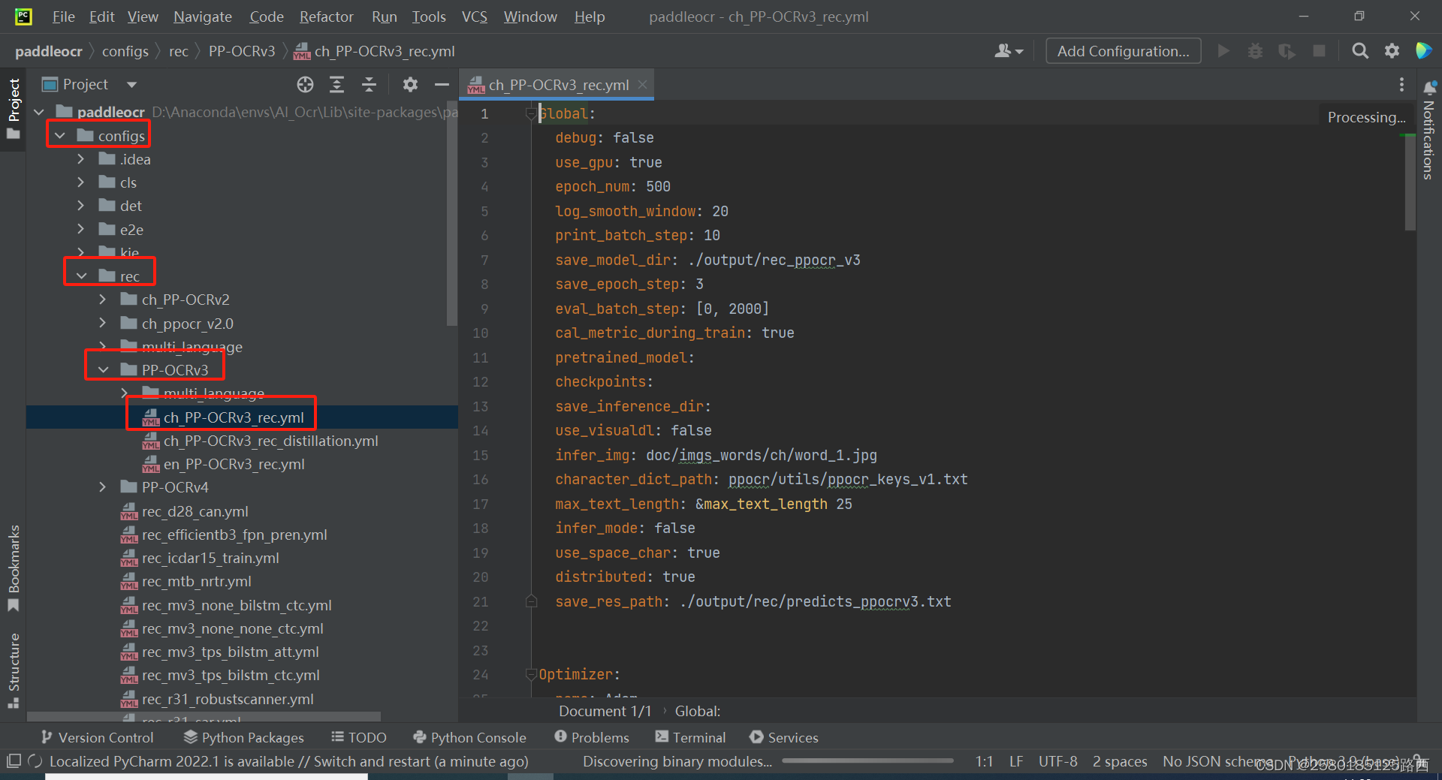Open Project panel gear options
This screenshot has height=780, width=1442.
click(x=410, y=85)
